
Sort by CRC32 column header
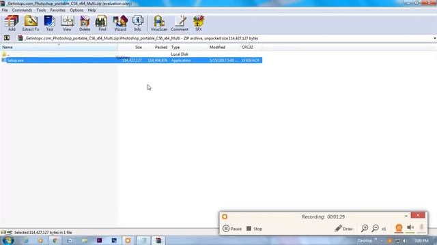click(x=251, y=47)
